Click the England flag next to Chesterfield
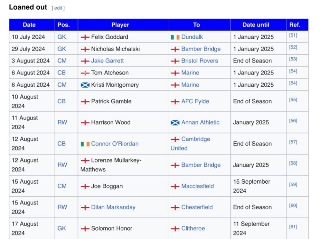This screenshot has height=239, width=320. click(175, 207)
